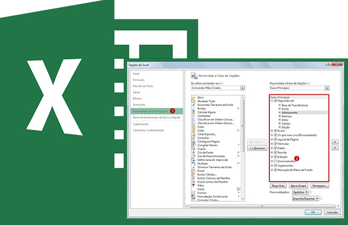
Task: Pick Diminuir Tamanho da Fonte icon
Action: click(193, 167)
